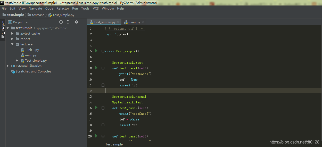The height and width of the screenshot is (147, 322).
Task: Select main.py in project tree
Action: point(31,55)
